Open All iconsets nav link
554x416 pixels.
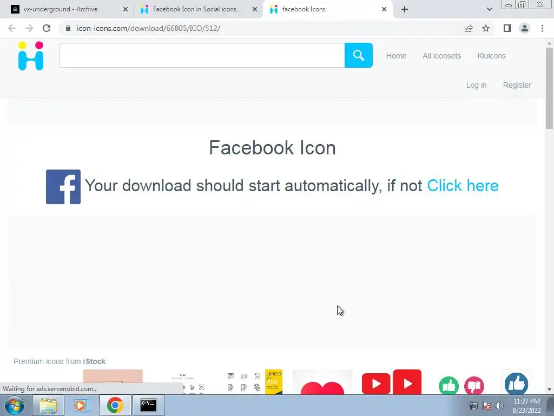[441, 56]
